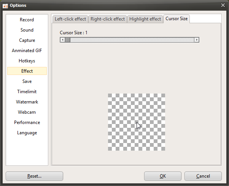
Task: Click the Cancel button
Action: (x=203, y=176)
